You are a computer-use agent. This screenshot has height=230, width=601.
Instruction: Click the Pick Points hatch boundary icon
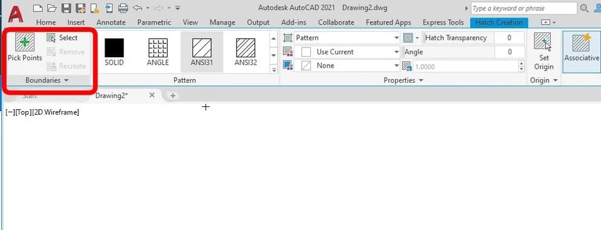pos(25,42)
